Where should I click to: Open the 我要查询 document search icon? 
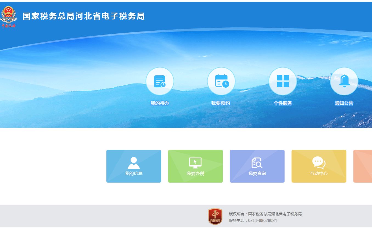tap(257, 162)
